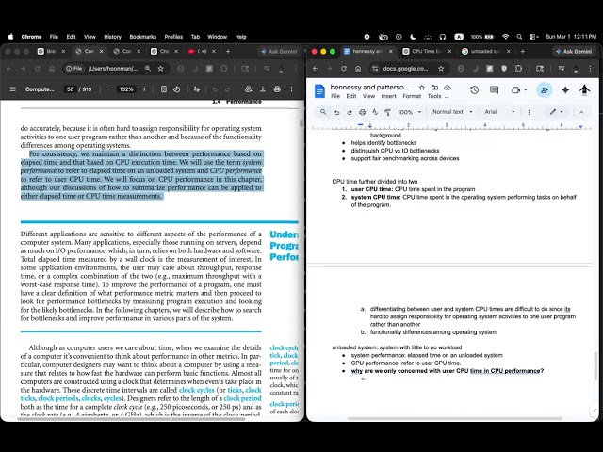View document cloud save status
The image size is (603, 452).
tap(448, 88)
